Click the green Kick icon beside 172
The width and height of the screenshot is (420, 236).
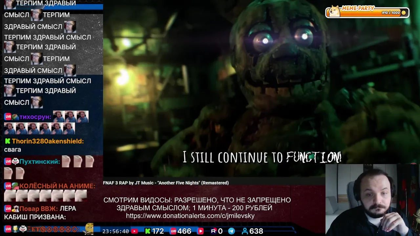pyautogui.click(x=148, y=231)
